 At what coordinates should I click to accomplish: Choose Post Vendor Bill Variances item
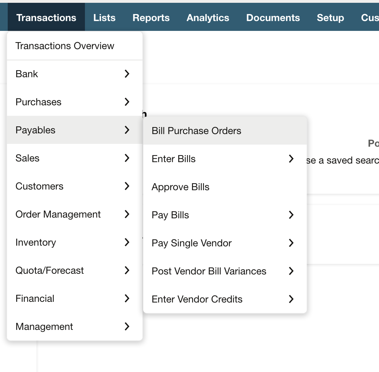point(225,271)
